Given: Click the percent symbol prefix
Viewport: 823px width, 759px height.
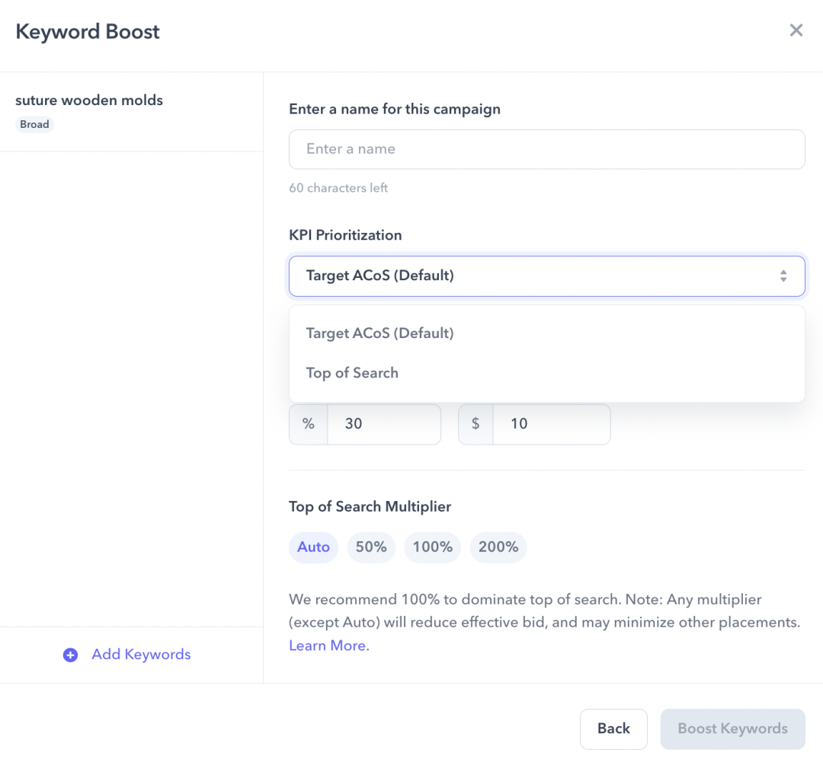Looking at the screenshot, I should tap(309, 424).
